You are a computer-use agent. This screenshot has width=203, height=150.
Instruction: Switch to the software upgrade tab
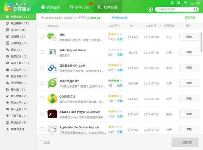79,7
